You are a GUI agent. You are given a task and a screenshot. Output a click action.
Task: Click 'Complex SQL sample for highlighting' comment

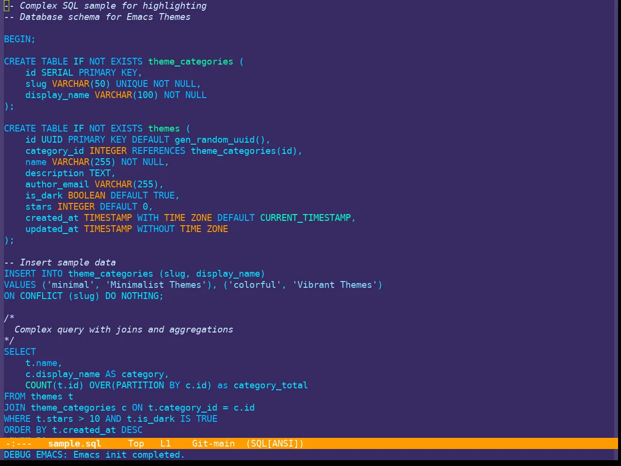(105, 6)
